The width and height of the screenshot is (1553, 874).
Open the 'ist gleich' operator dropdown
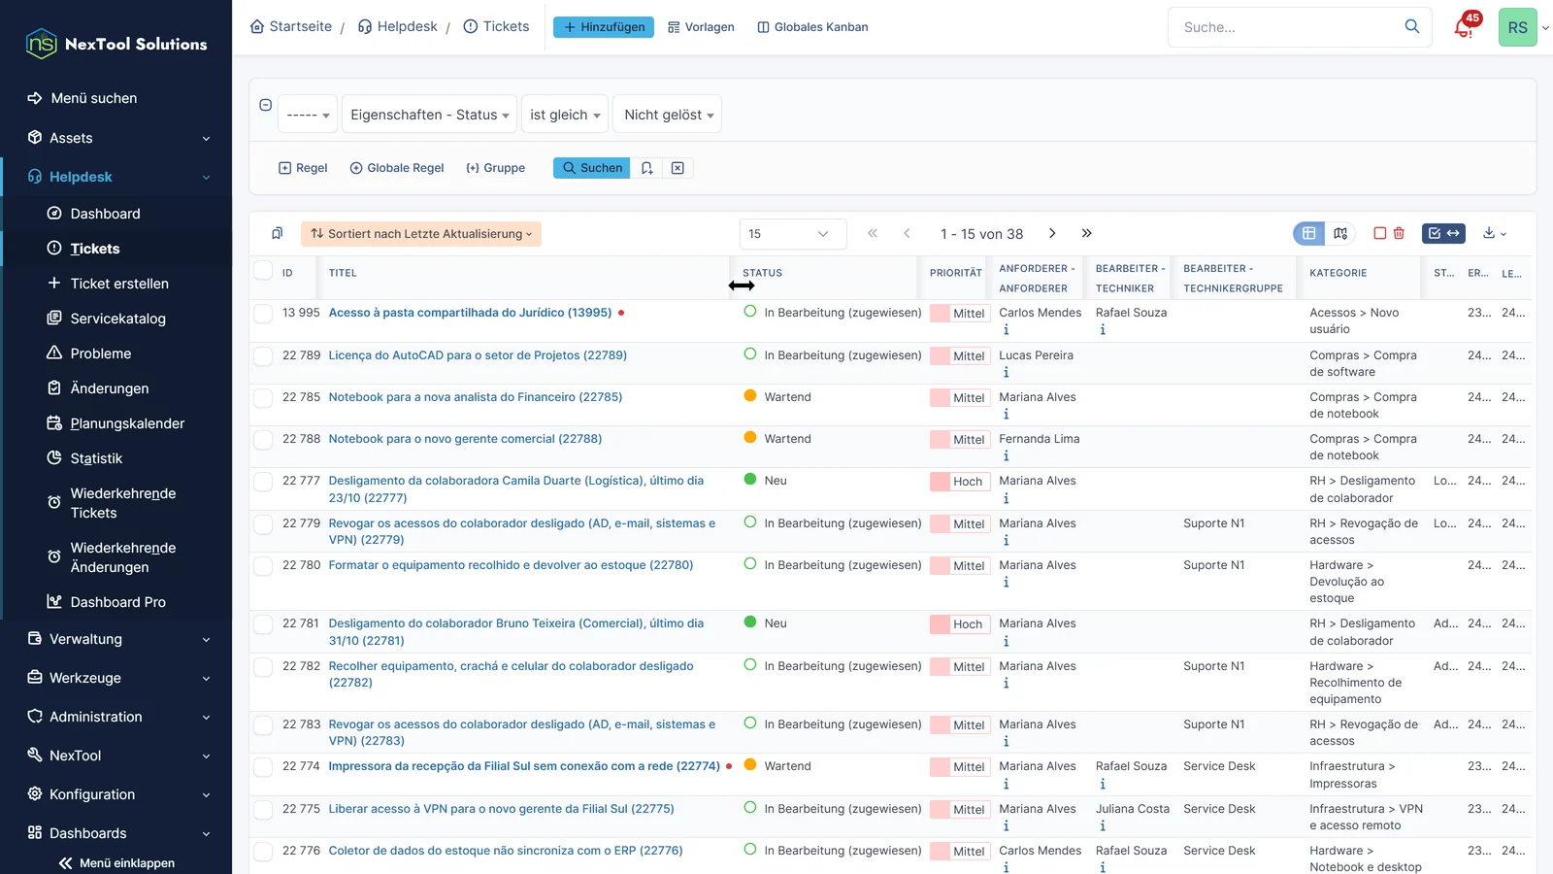point(565,115)
